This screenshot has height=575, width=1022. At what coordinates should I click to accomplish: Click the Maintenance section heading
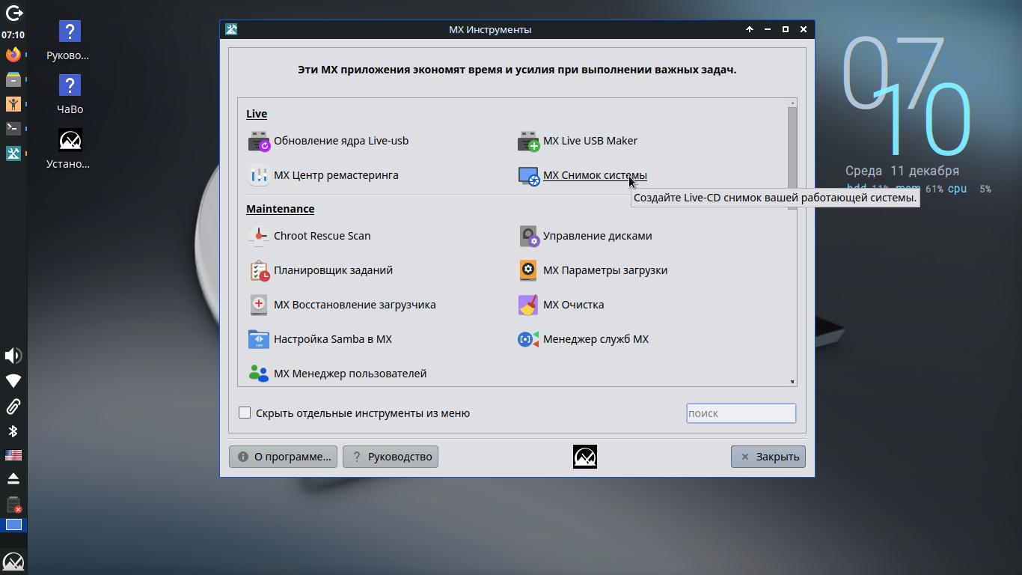click(280, 209)
